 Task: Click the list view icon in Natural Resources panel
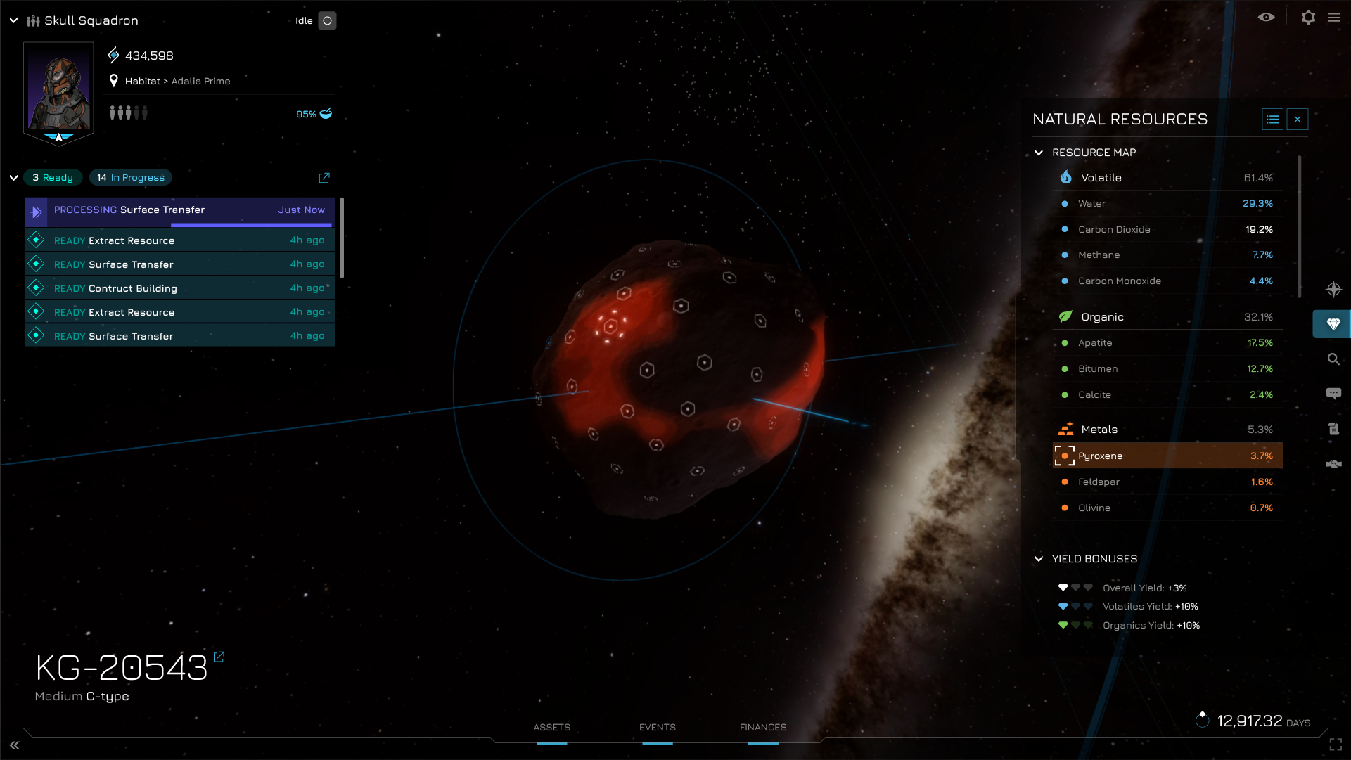click(1273, 119)
